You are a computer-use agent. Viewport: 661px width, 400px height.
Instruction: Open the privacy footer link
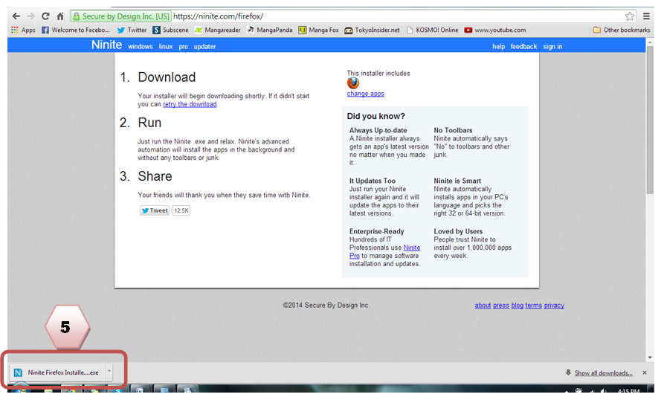coord(554,305)
